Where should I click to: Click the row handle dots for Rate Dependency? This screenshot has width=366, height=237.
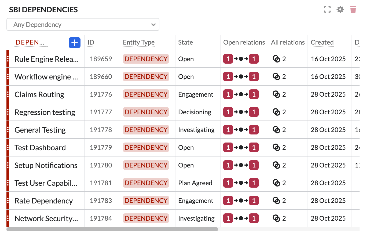click(8, 201)
